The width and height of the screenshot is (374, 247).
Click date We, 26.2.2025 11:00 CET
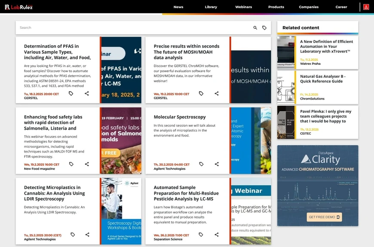pyautogui.click(x=171, y=235)
